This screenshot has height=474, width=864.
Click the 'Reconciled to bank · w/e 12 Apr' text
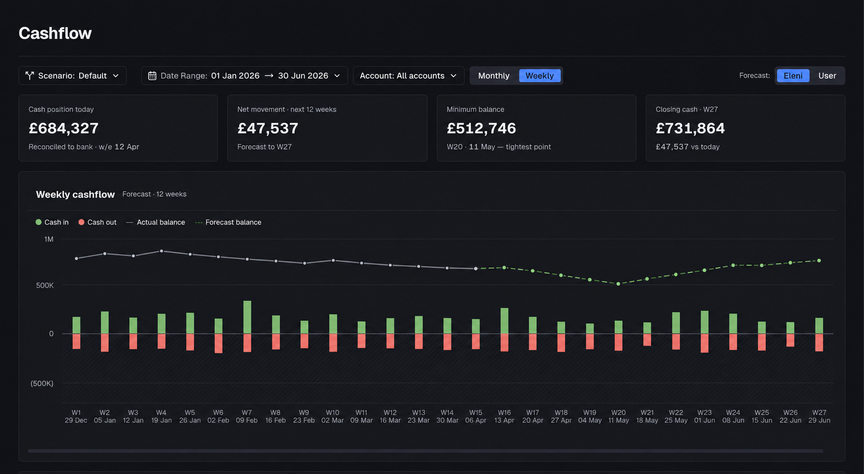[x=84, y=147]
